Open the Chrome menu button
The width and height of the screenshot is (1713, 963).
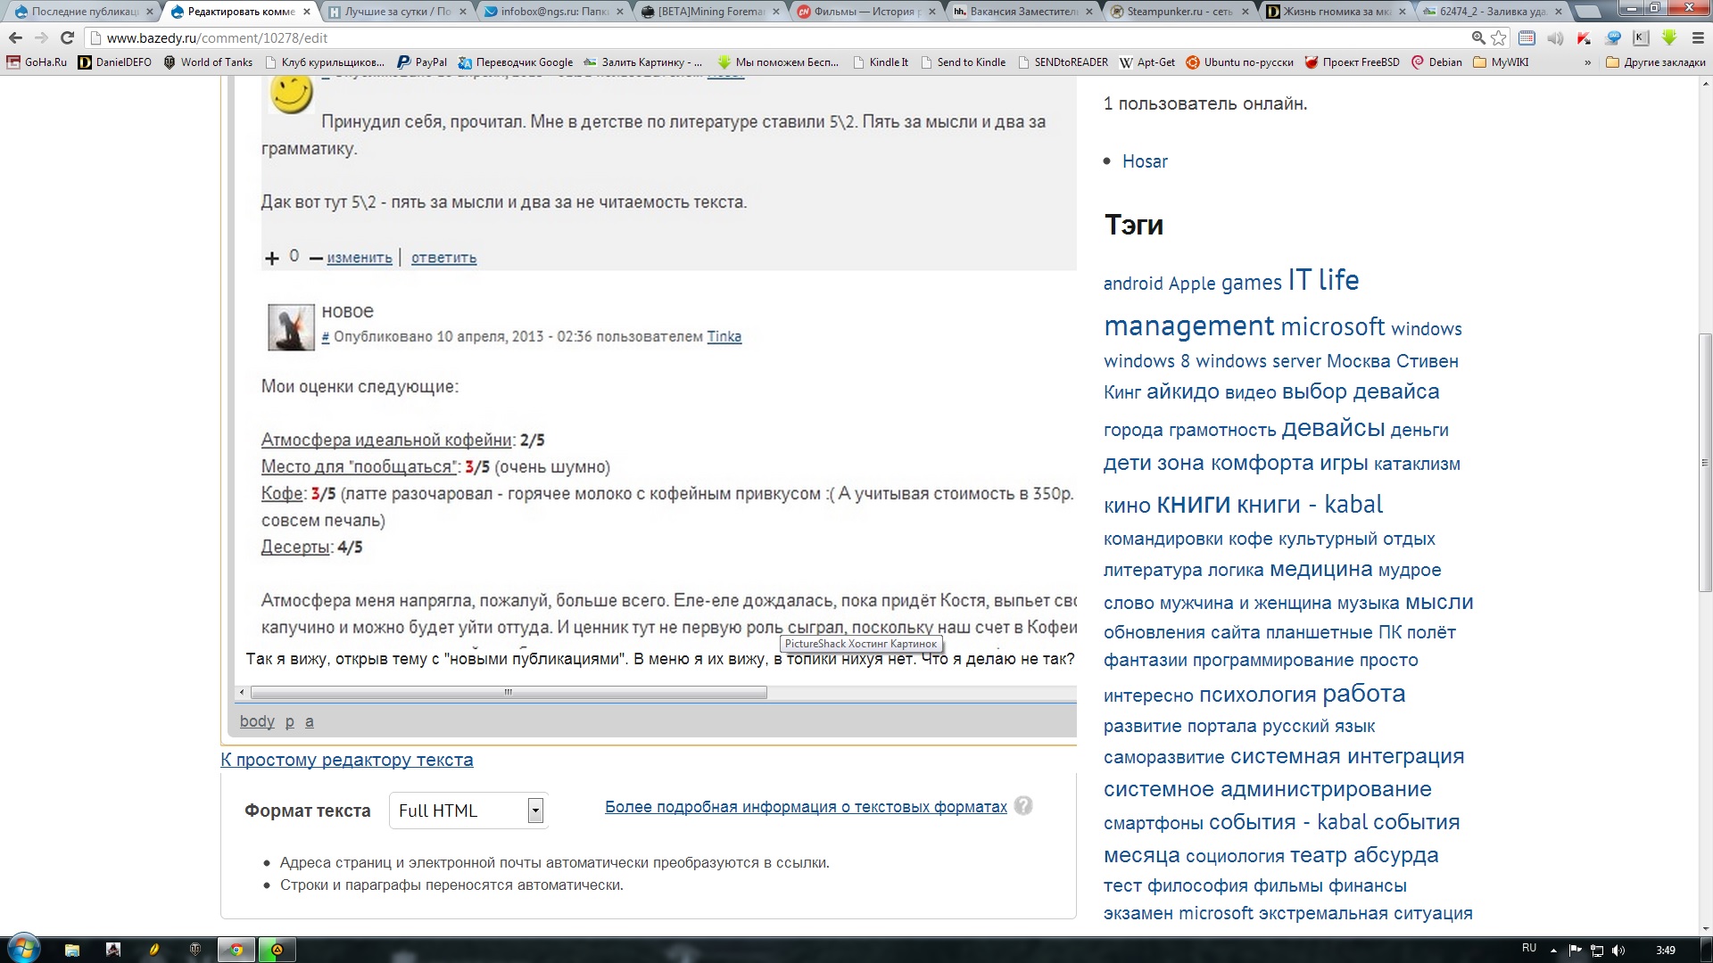[x=1696, y=37]
